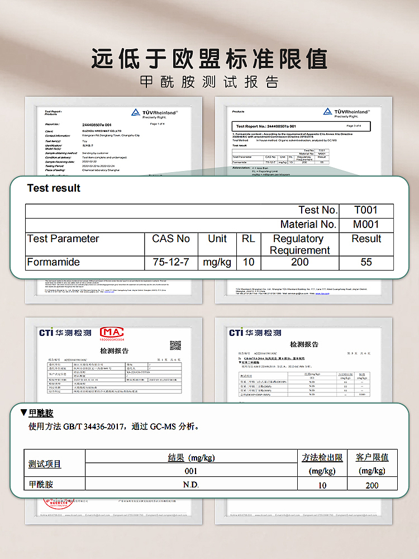
Task: Click the 'Formamide' cell
Action: 85,263
